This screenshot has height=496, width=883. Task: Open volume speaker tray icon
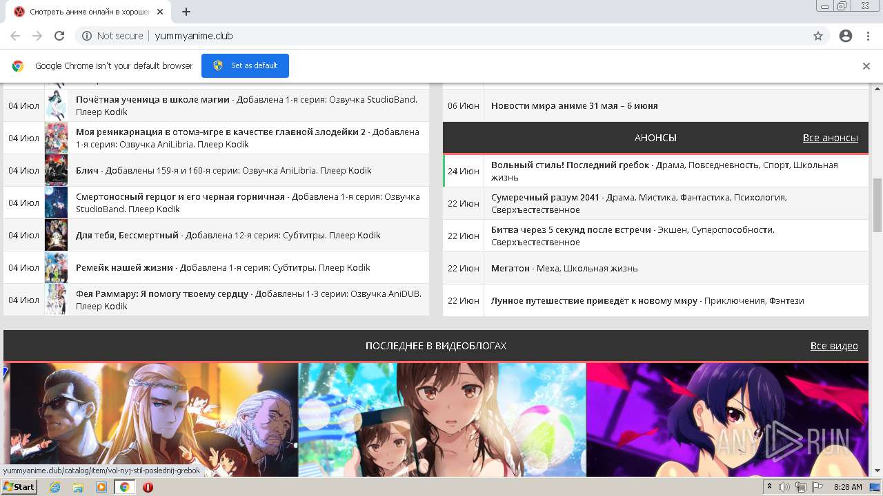click(x=785, y=487)
